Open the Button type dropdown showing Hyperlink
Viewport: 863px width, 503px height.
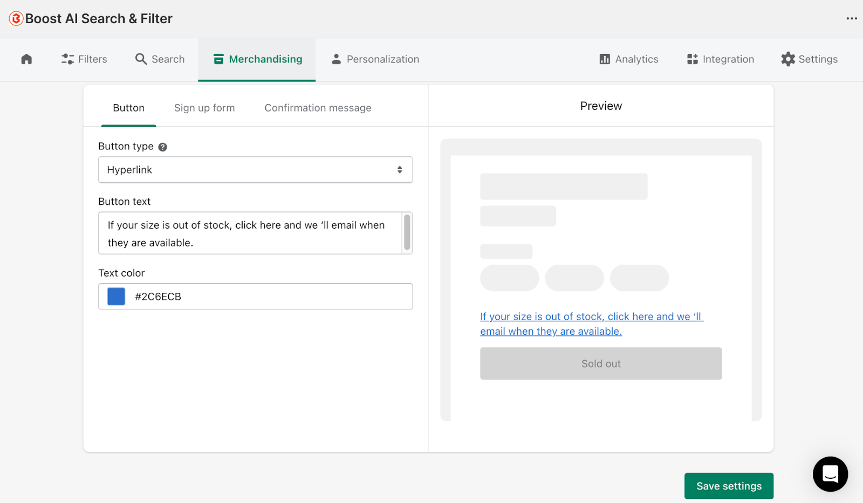point(255,169)
